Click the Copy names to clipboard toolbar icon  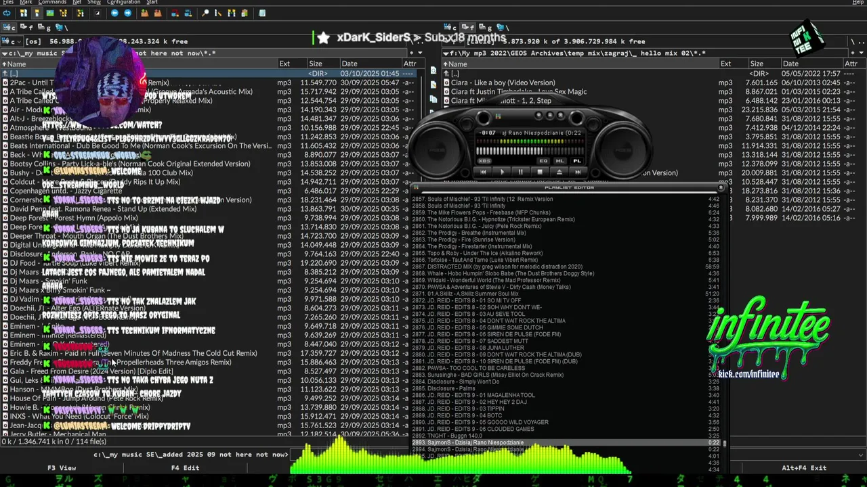[x=245, y=13]
